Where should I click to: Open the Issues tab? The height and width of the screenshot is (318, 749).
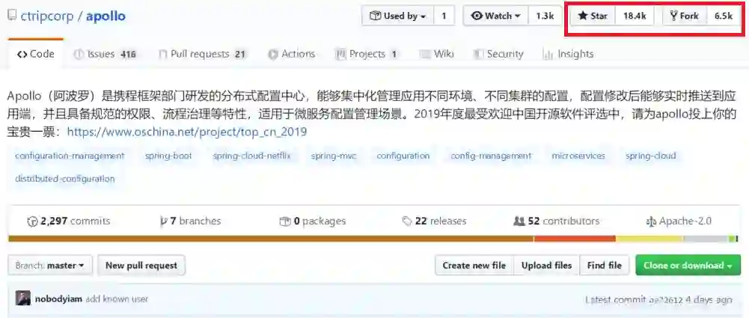(x=105, y=54)
